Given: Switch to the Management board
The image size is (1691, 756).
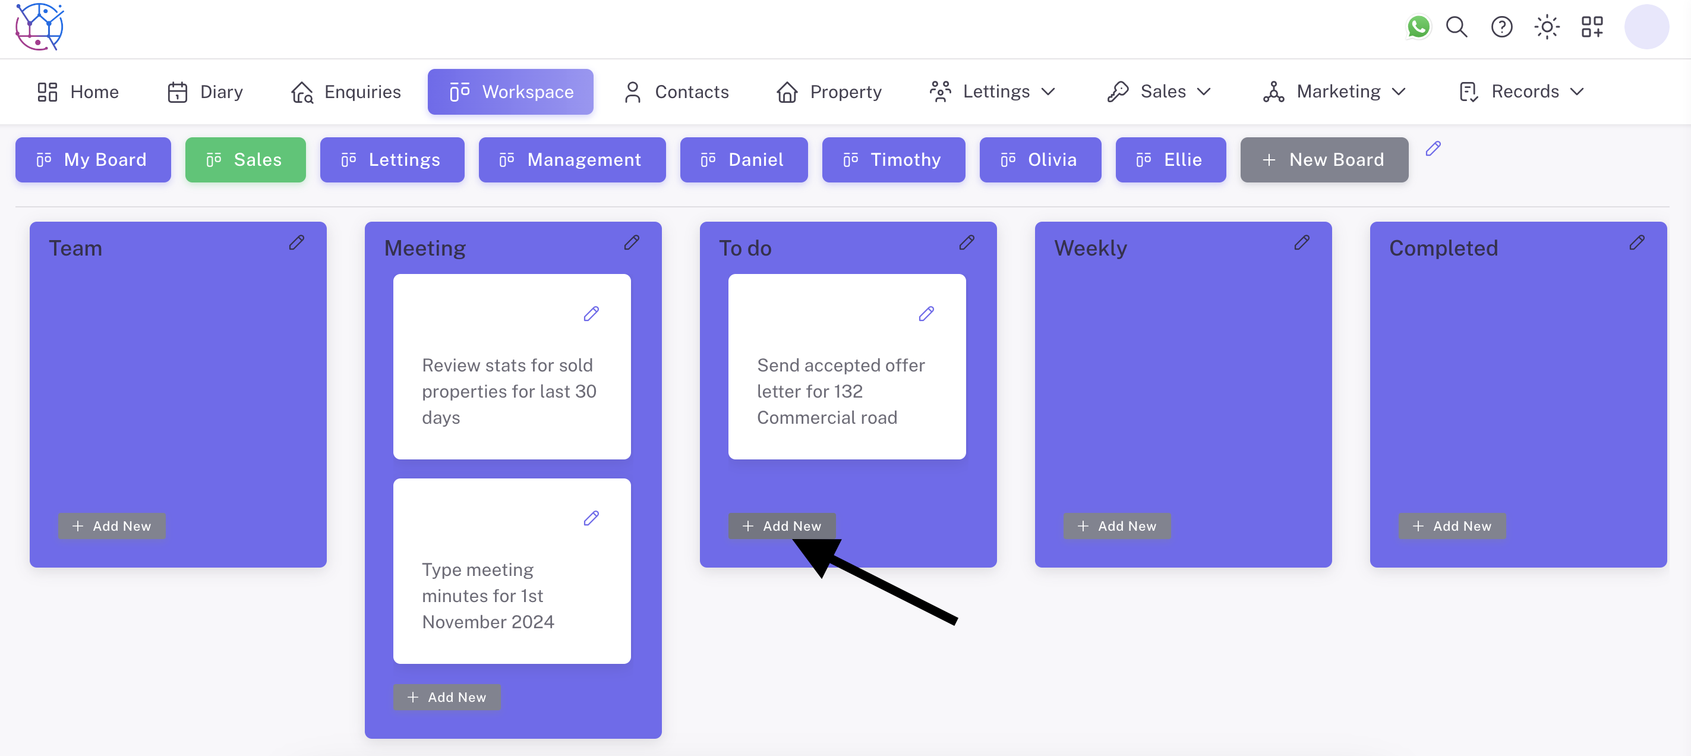Looking at the screenshot, I should point(572,160).
